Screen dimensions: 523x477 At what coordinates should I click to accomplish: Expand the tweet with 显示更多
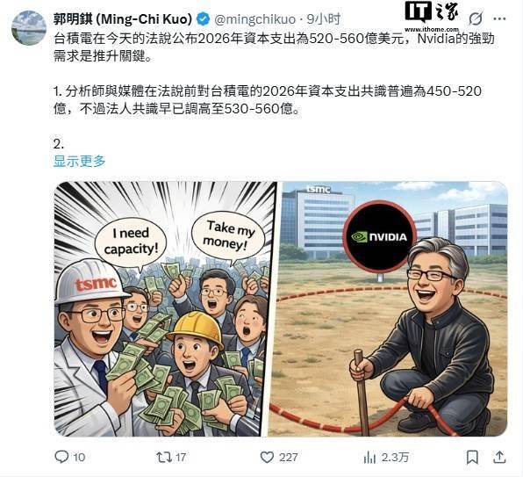tap(79, 162)
